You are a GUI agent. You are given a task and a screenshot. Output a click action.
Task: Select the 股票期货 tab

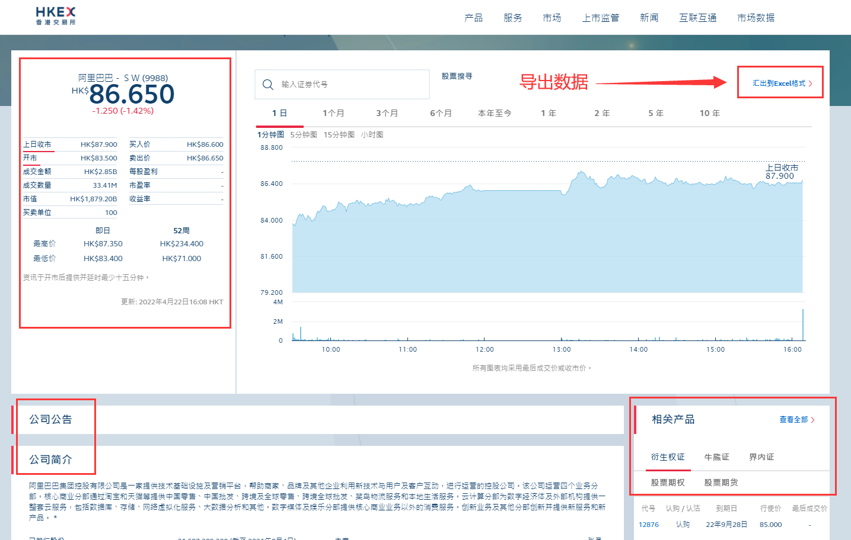pos(721,483)
